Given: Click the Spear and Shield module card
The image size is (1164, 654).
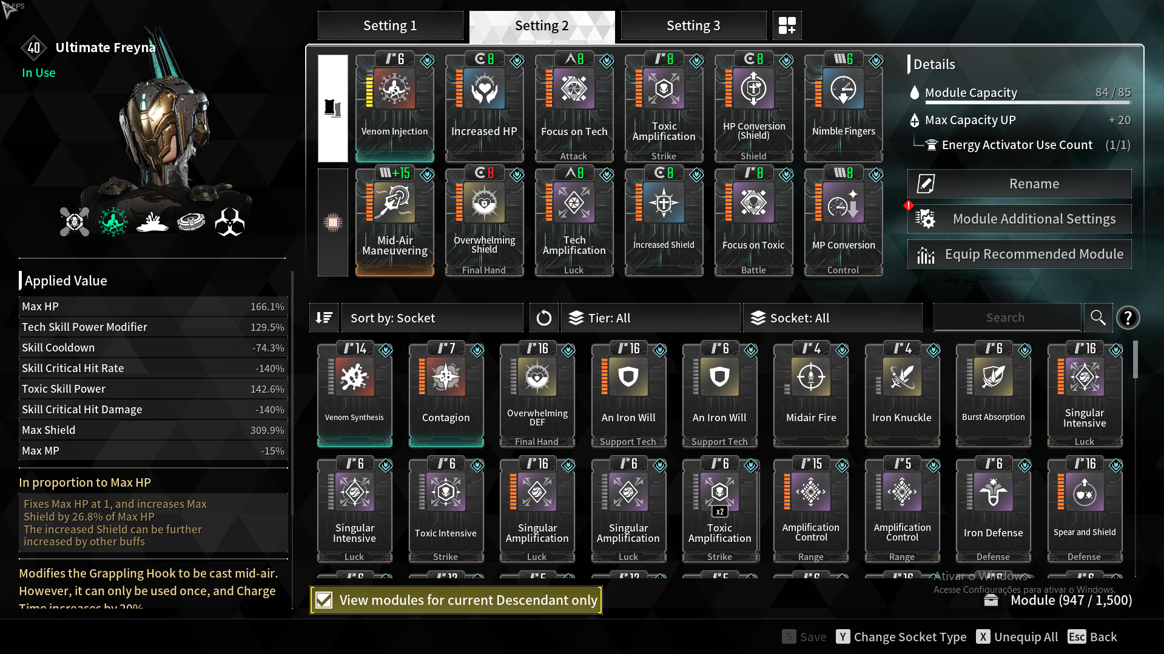Looking at the screenshot, I should click(x=1085, y=510).
